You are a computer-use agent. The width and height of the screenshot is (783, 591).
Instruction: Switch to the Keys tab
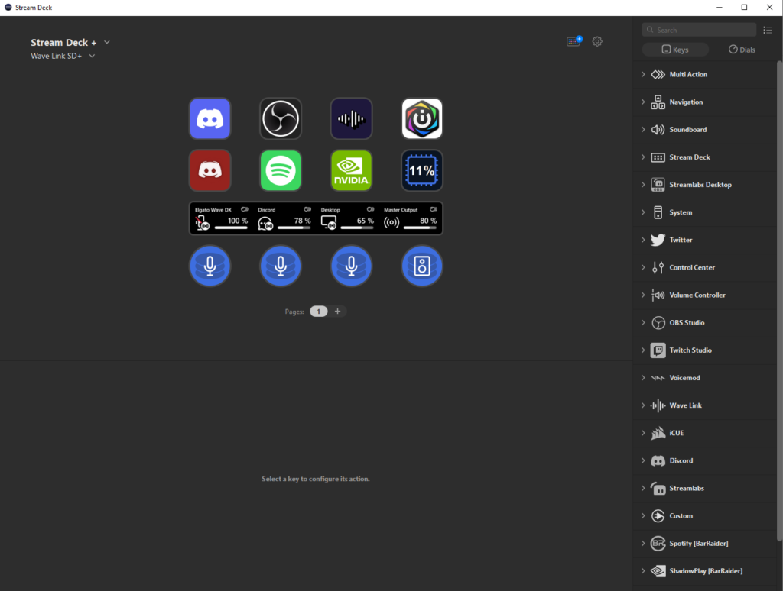click(674, 50)
